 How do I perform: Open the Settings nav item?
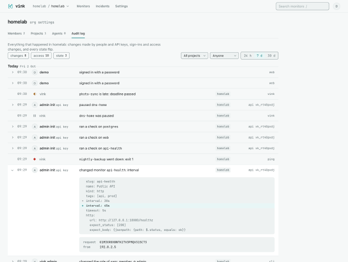tap(121, 6)
